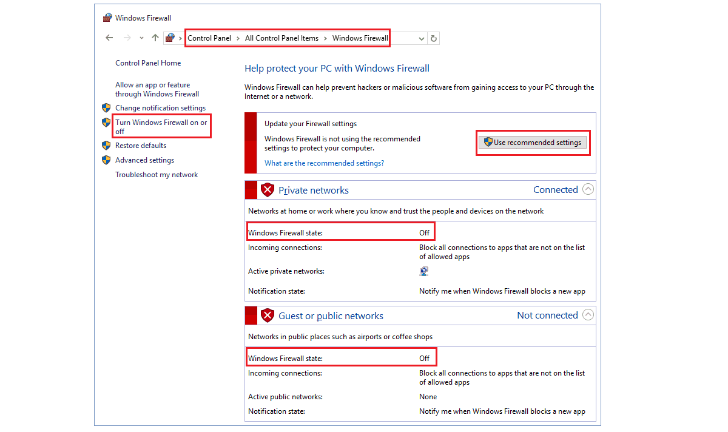Click the Private networks heading
728x432 pixels.
(x=314, y=190)
